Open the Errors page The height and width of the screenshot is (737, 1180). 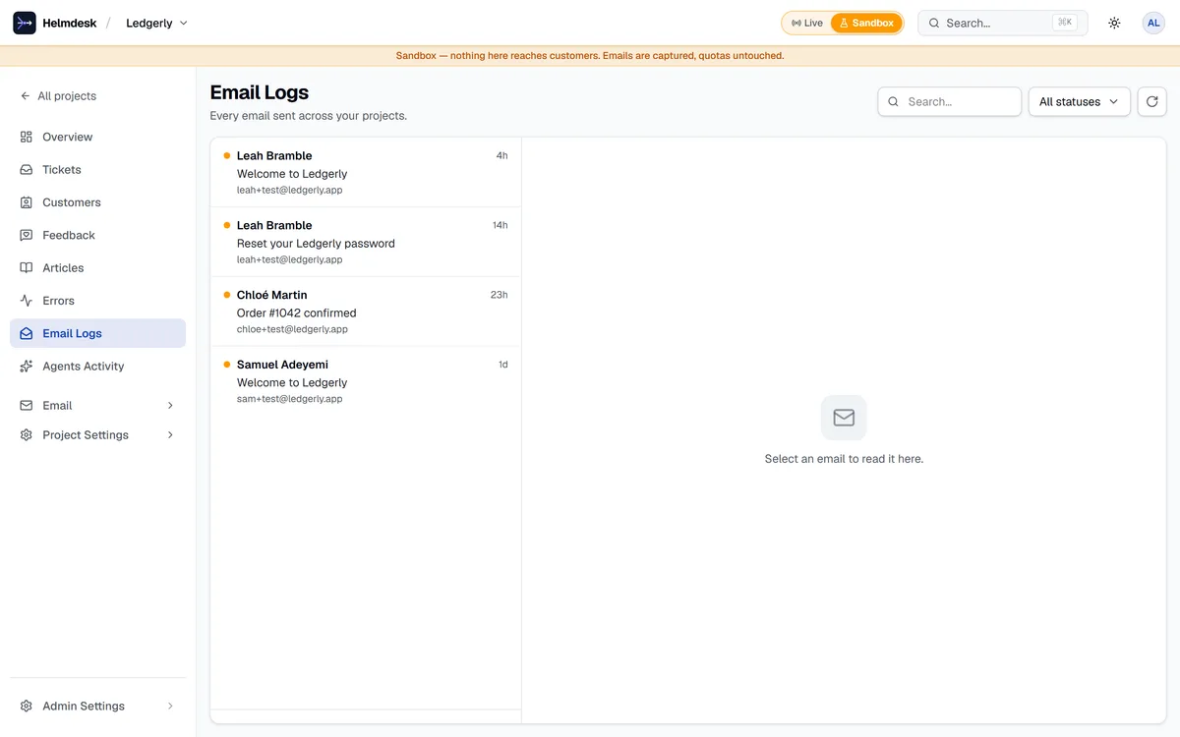click(97, 301)
